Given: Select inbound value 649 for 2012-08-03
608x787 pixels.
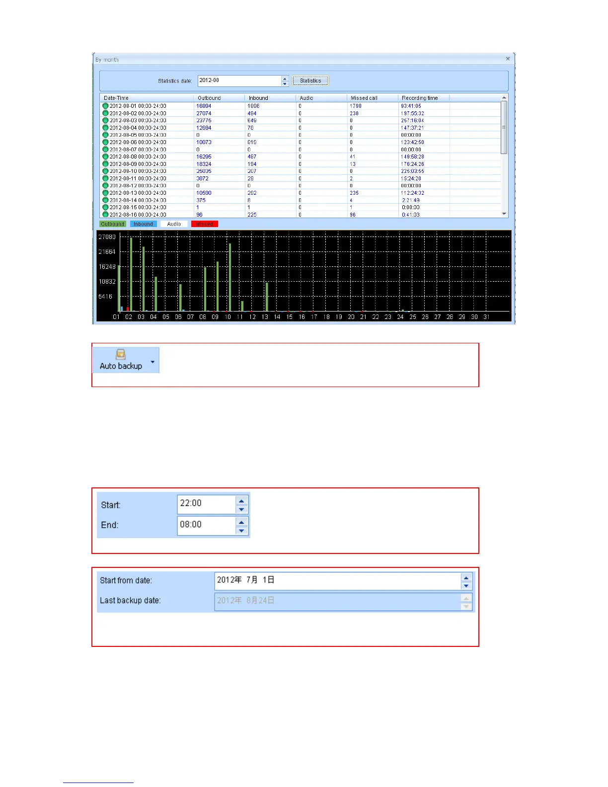Looking at the screenshot, I should [x=252, y=120].
